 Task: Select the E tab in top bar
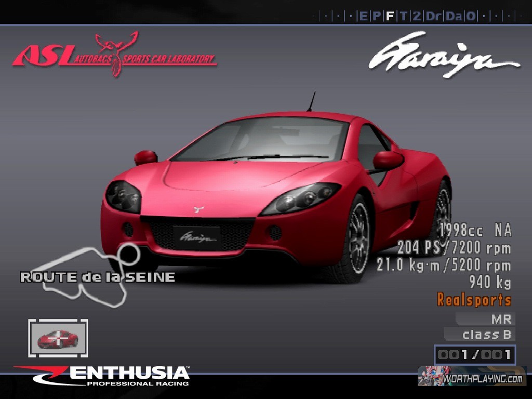tap(363, 16)
